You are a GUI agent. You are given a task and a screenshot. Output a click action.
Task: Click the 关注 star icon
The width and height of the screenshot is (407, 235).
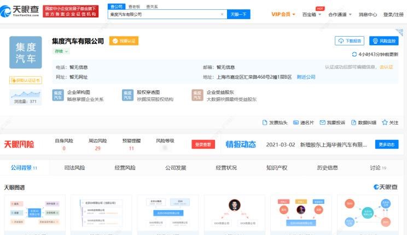tap(385, 122)
